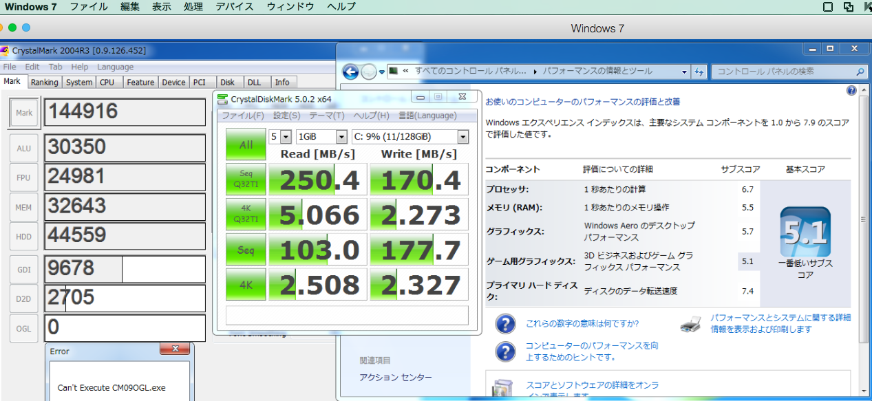Open 言語(Language) menu in CrystalDiskMark
872x401 pixels.
click(x=427, y=116)
